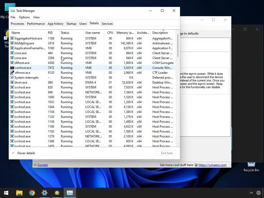This screenshot has width=264, height=198.
Task: Click the CTF Loader description
Action: pos(160,73)
